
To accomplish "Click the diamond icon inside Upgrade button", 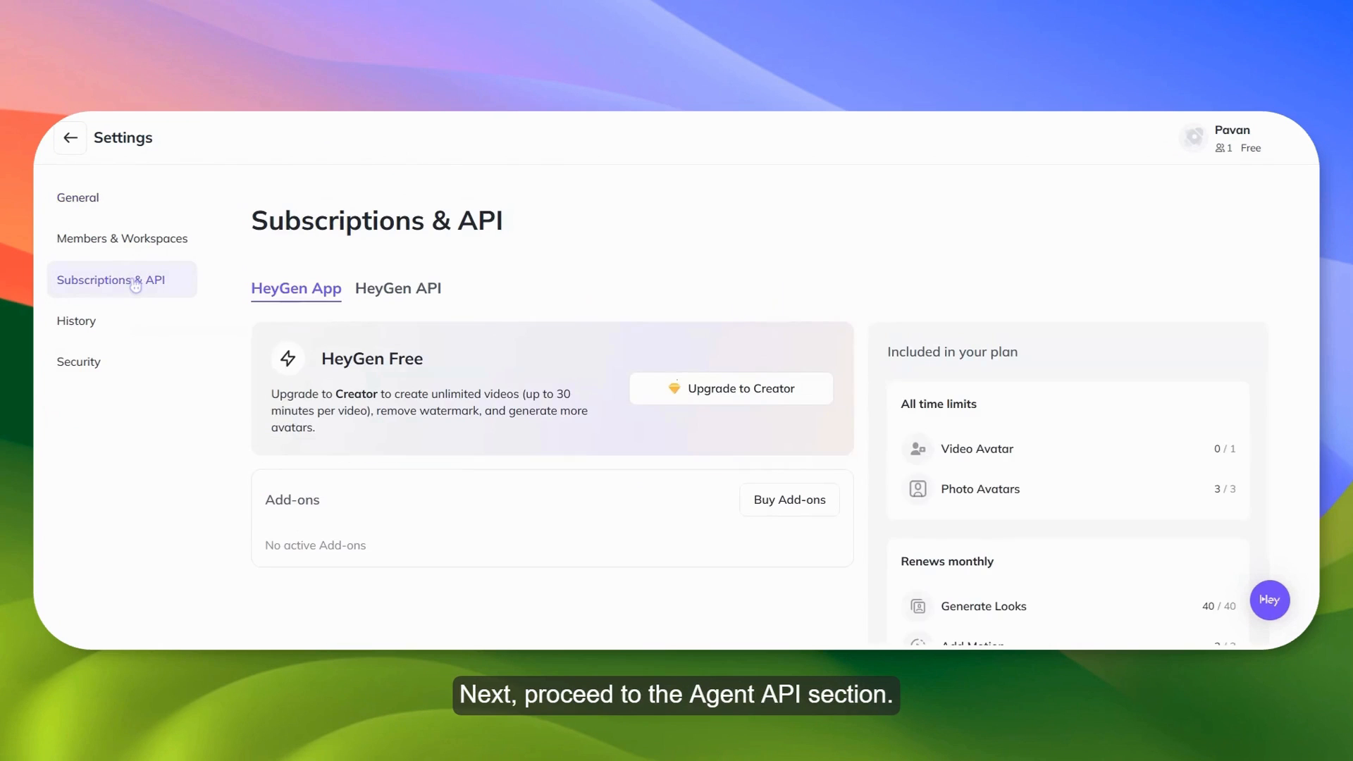I will click(674, 388).
